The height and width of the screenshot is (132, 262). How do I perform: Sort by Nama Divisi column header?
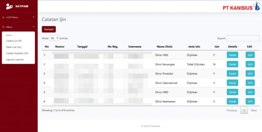tap(165, 47)
